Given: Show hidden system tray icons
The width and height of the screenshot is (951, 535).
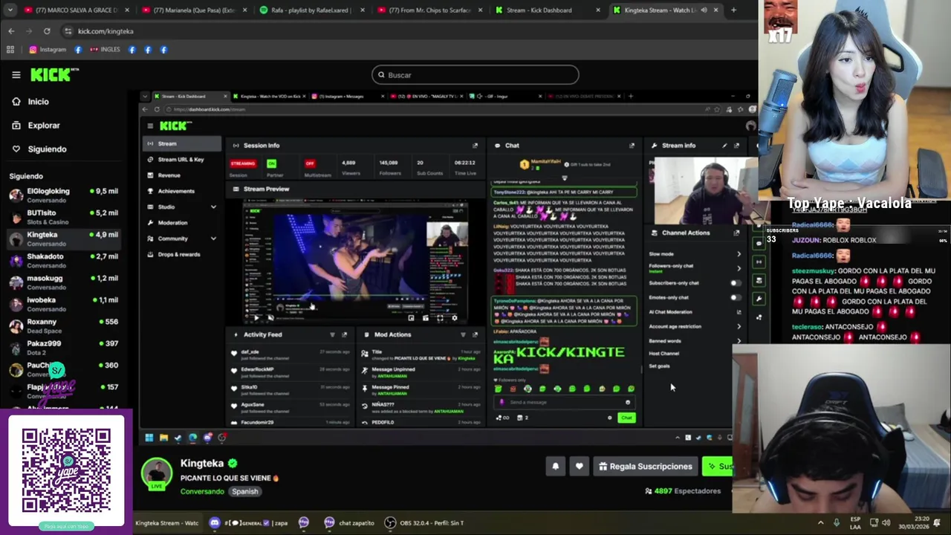Looking at the screenshot, I should [x=820, y=522].
